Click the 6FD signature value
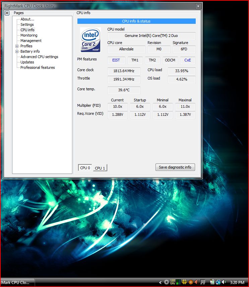The image size is (249, 287). pyautogui.click(x=184, y=49)
